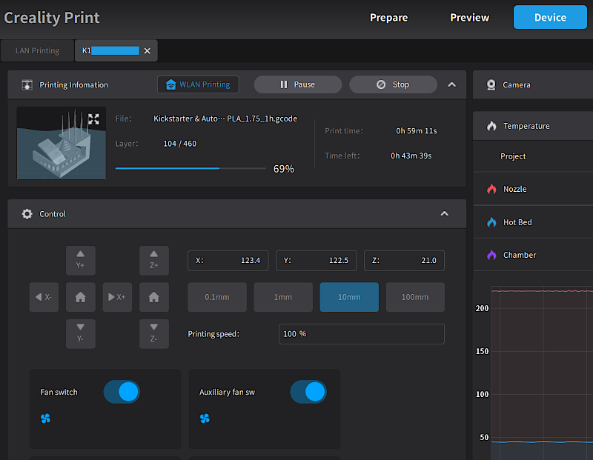Click the Temperature panel header
The height and width of the screenshot is (460, 593).
click(x=533, y=126)
